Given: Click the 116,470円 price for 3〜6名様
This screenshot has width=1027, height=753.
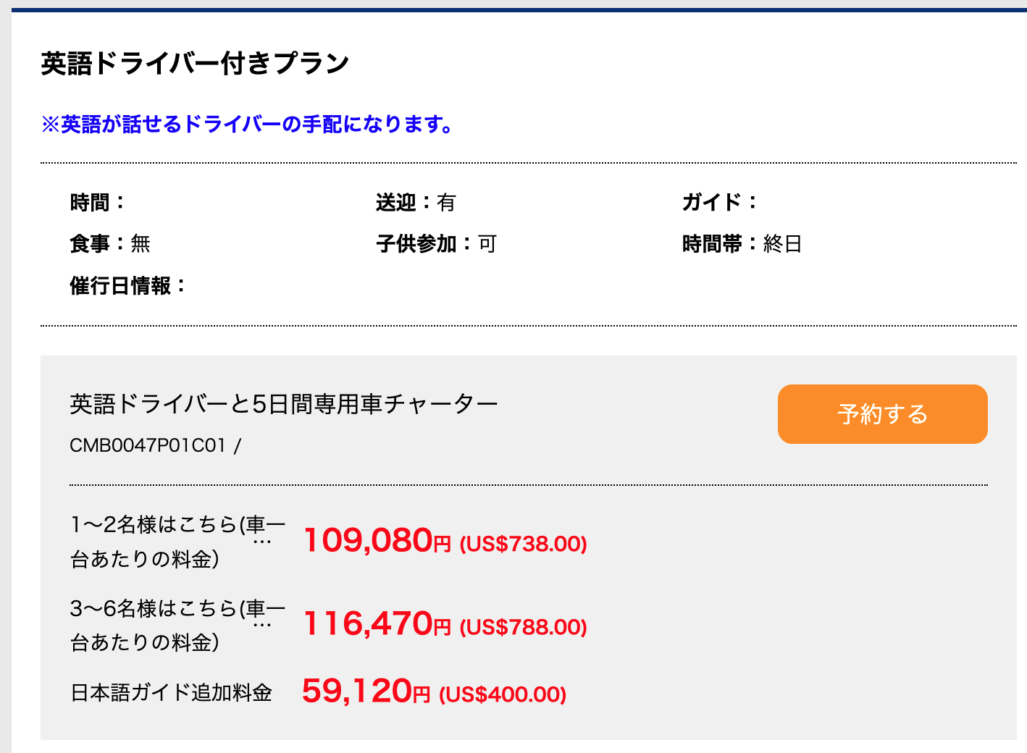Looking at the screenshot, I should pos(377,624).
